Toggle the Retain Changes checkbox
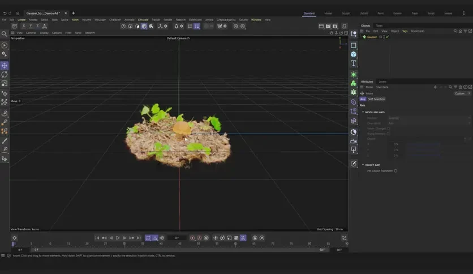Image resolution: width=473 pixels, height=274 pixels. click(389, 129)
